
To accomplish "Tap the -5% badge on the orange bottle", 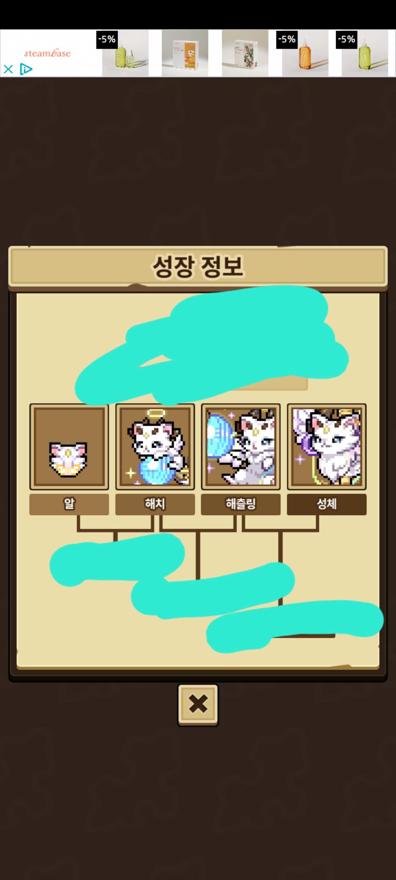I will click(x=287, y=39).
